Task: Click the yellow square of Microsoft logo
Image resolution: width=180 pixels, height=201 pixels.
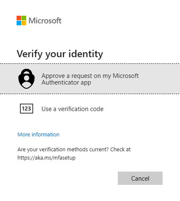Action: tap(24, 23)
